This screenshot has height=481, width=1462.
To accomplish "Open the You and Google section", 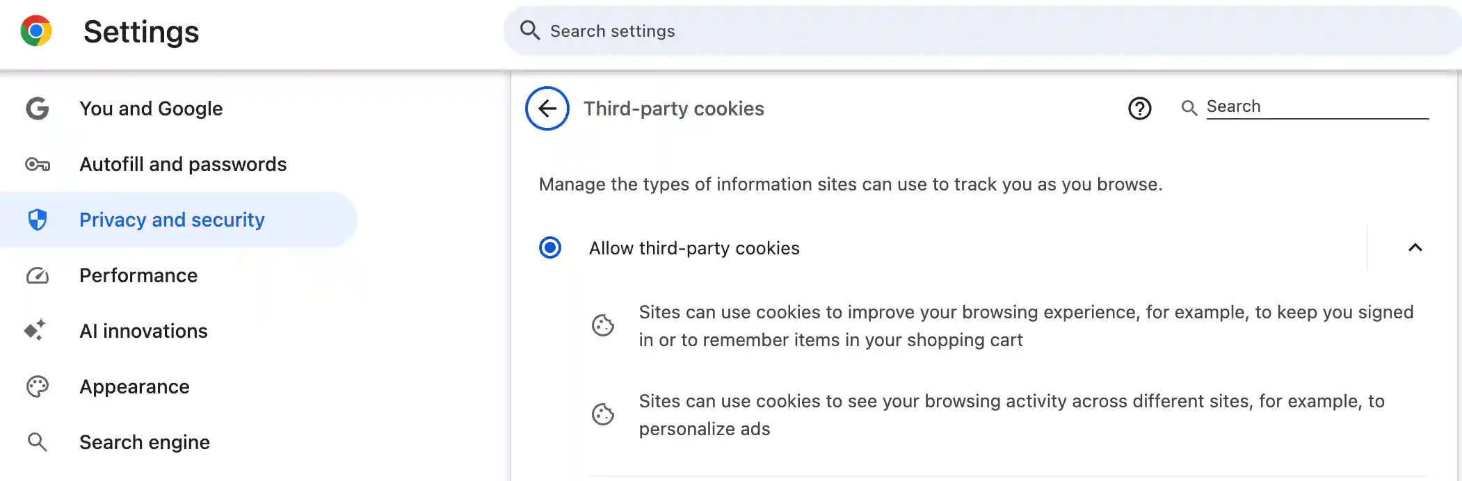I will 151,108.
